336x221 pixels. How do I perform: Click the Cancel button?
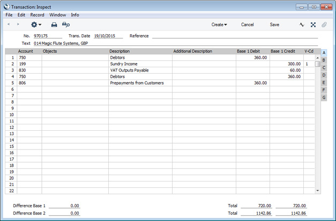(x=247, y=25)
